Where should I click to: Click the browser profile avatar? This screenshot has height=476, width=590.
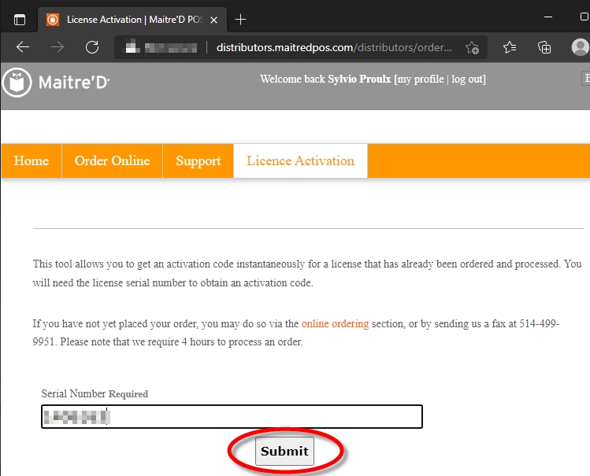point(580,47)
